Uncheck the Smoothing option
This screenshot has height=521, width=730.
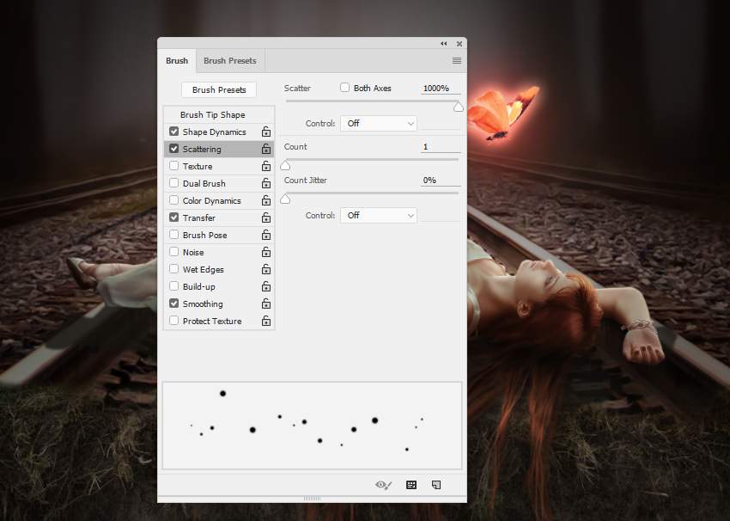(x=174, y=303)
